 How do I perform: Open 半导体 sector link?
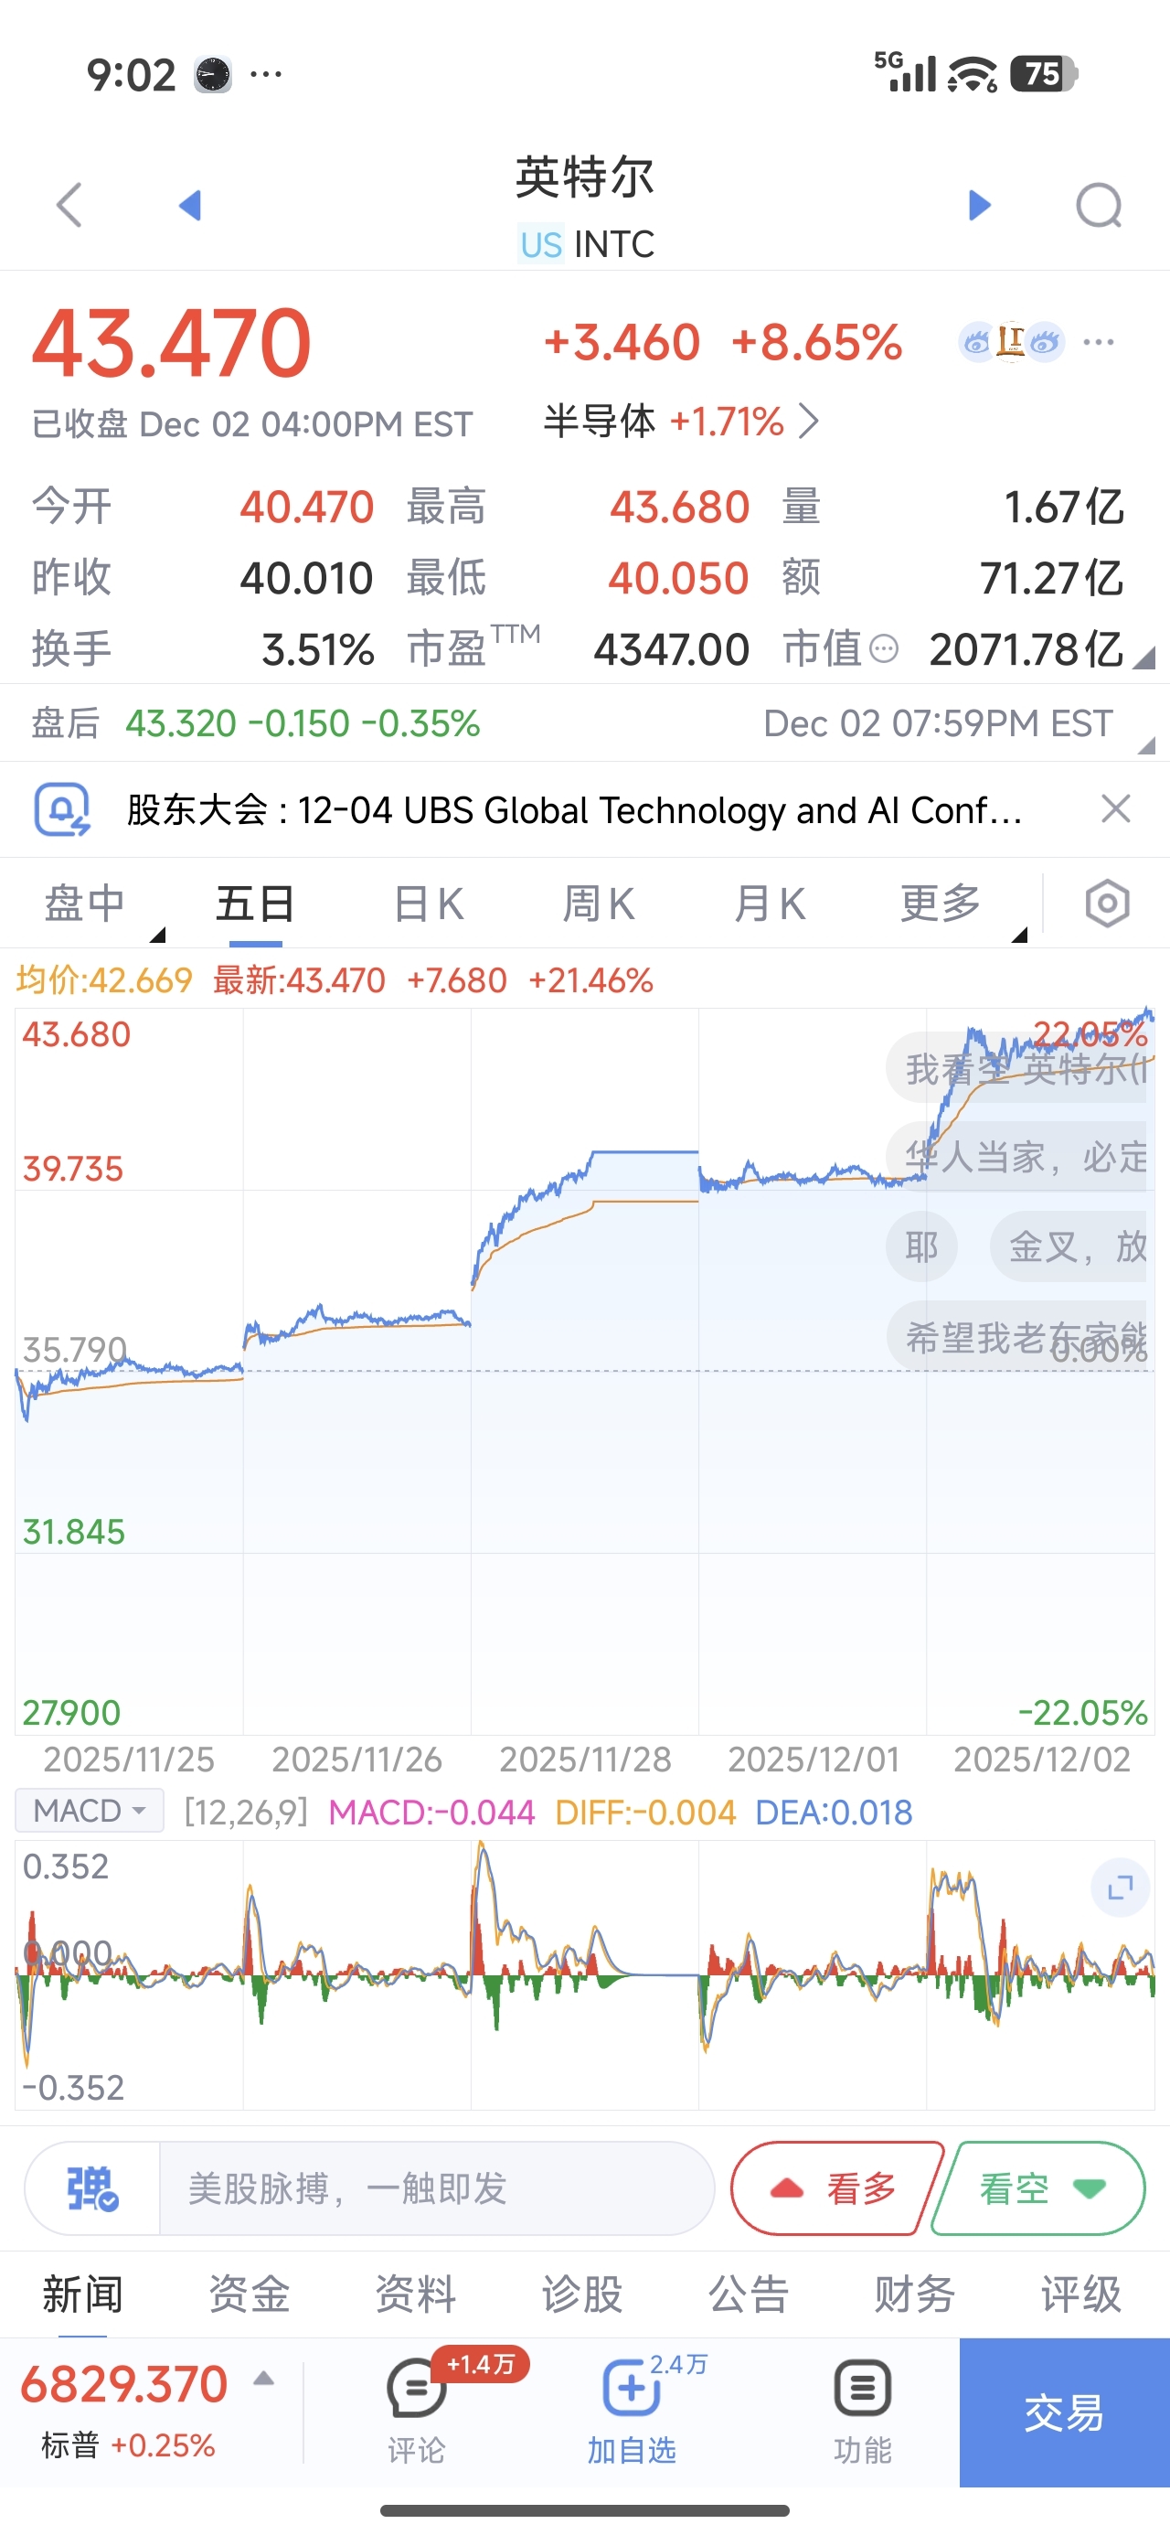(x=681, y=422)
